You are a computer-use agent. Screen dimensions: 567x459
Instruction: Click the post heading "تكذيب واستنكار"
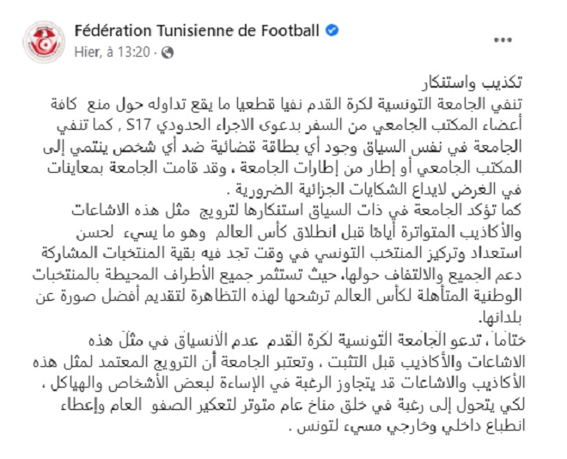coord(472,83)
